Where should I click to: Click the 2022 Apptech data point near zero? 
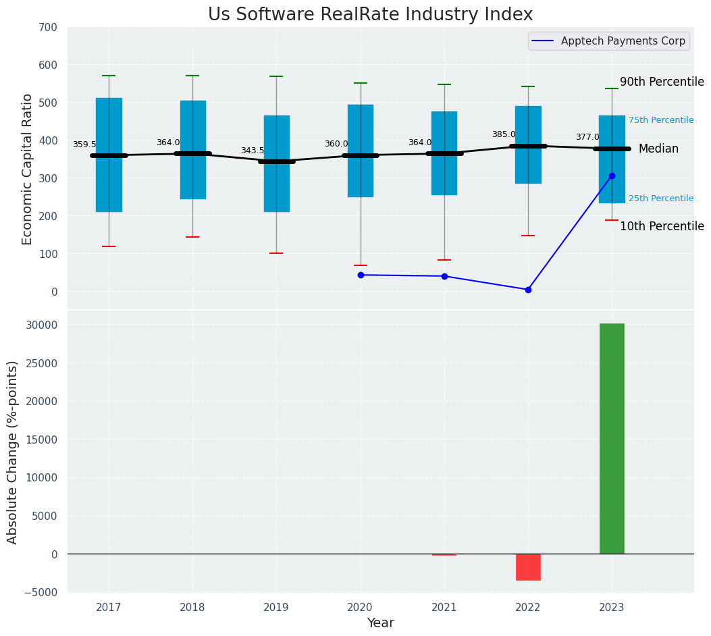(x=528, y=290)
